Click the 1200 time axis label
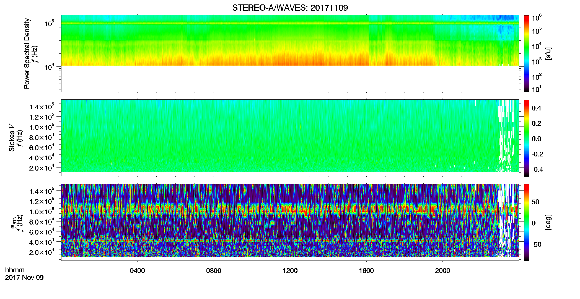The width and height of the screenshot is (580, 299). (x=290, y=271)
